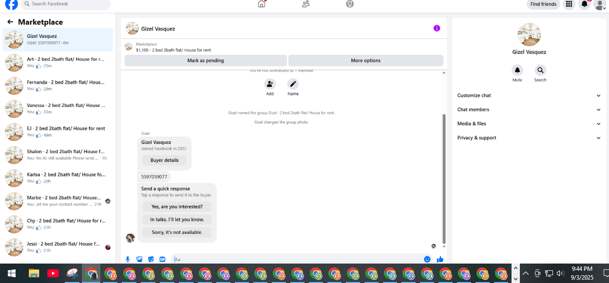Open the Fernanda conversation

pos(58,86)
